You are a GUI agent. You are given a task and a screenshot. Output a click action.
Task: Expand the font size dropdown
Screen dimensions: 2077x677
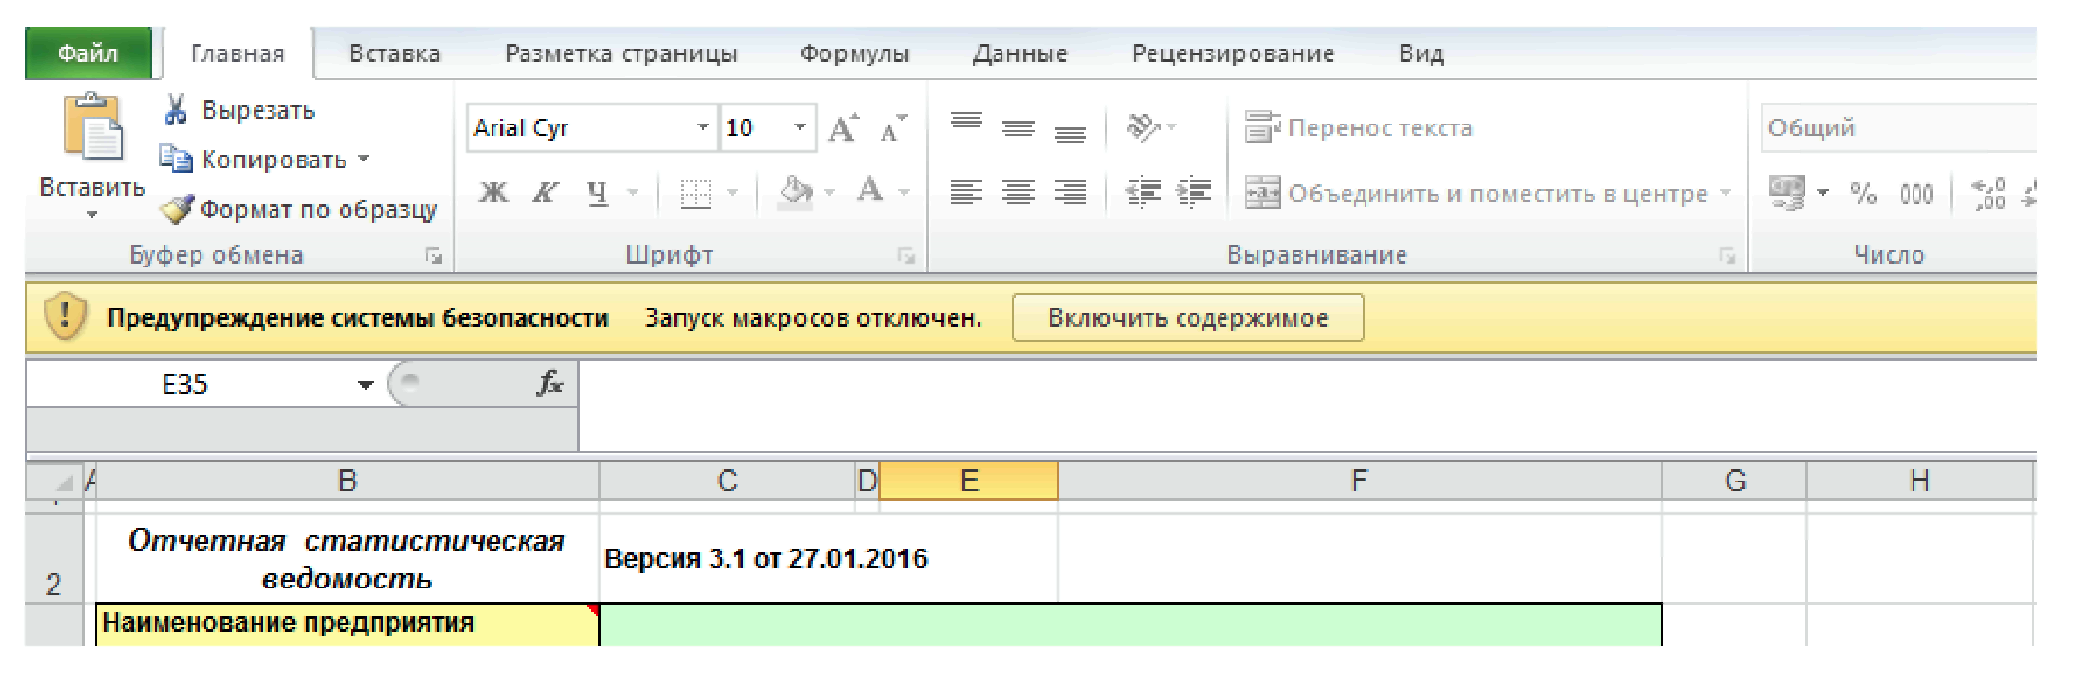(x=799, y=127)
